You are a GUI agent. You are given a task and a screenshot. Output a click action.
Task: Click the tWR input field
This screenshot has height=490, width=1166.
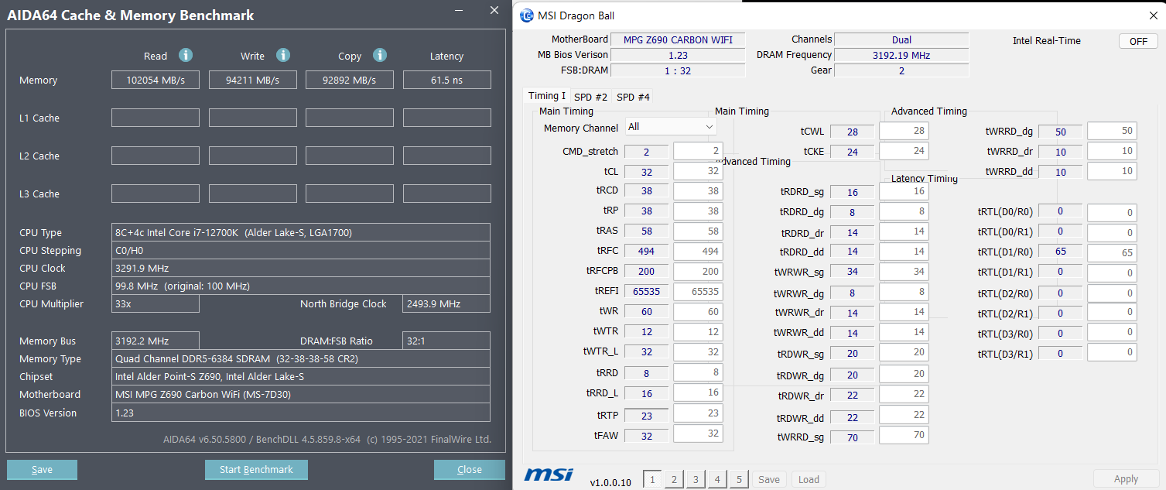point(698,311)
